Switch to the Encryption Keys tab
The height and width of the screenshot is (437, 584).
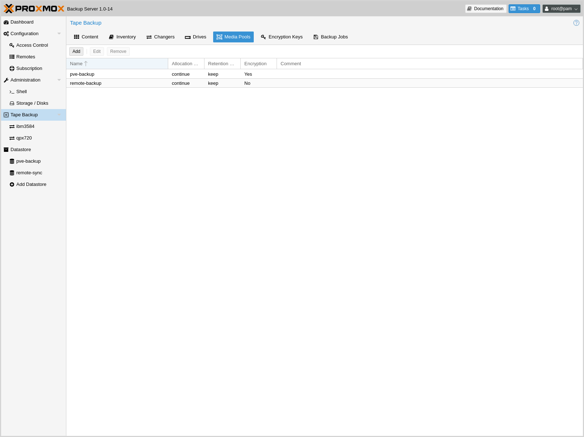tap(282, 37)
